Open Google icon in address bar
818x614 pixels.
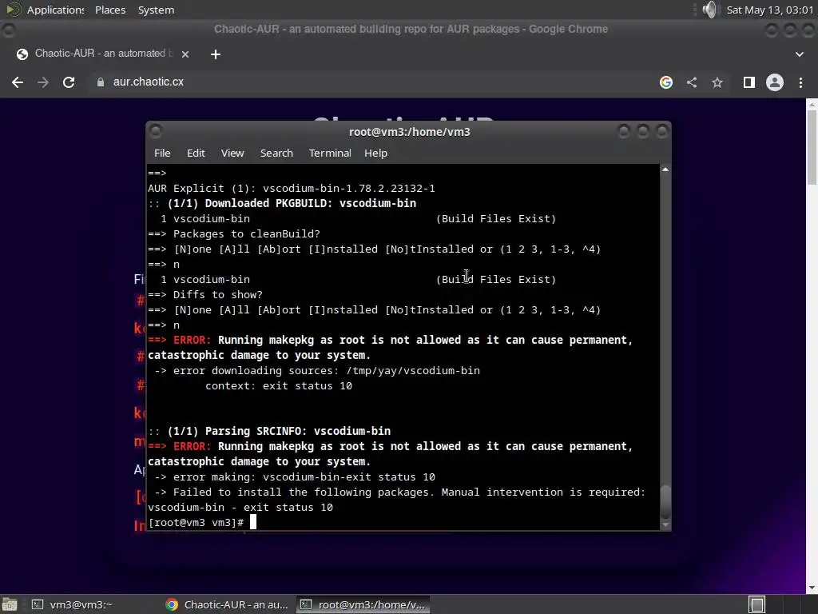666,82
